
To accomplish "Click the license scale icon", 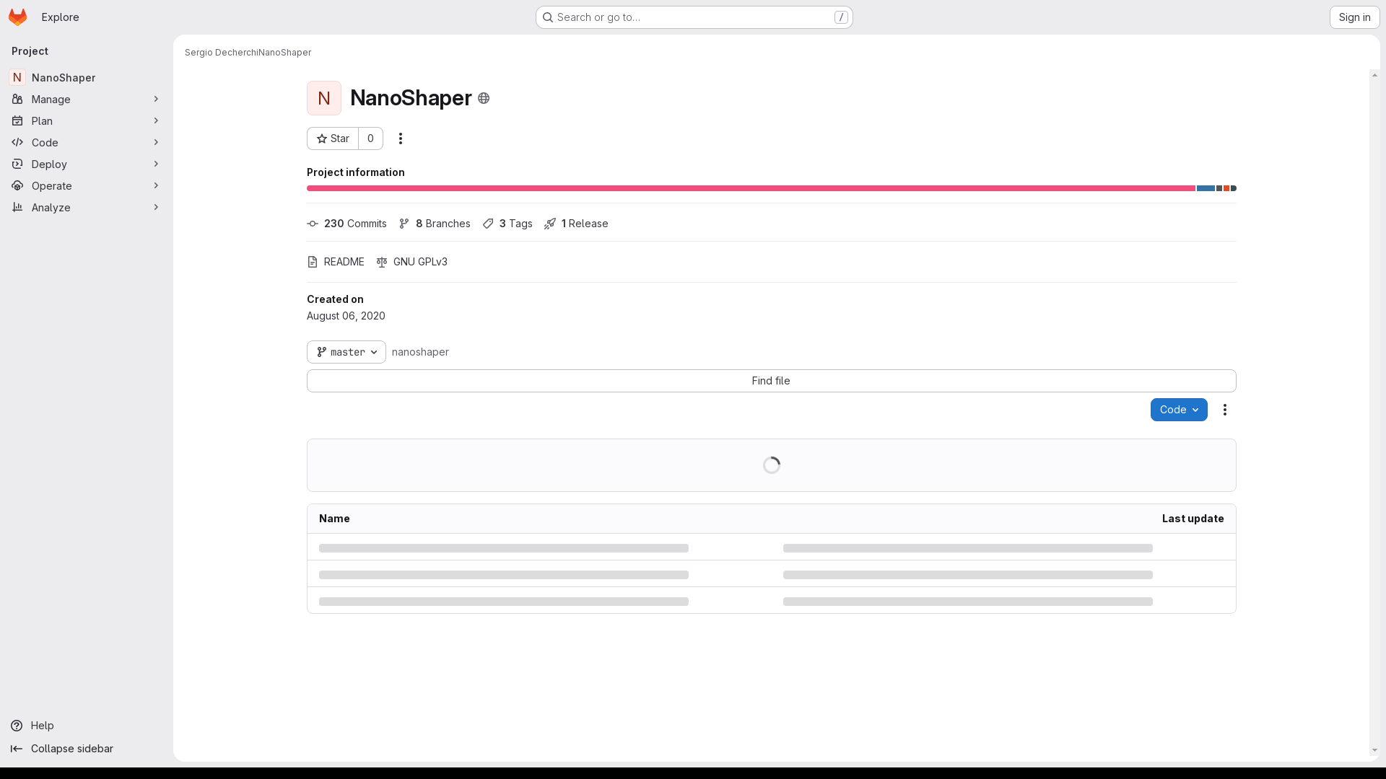I will [382, 262].
